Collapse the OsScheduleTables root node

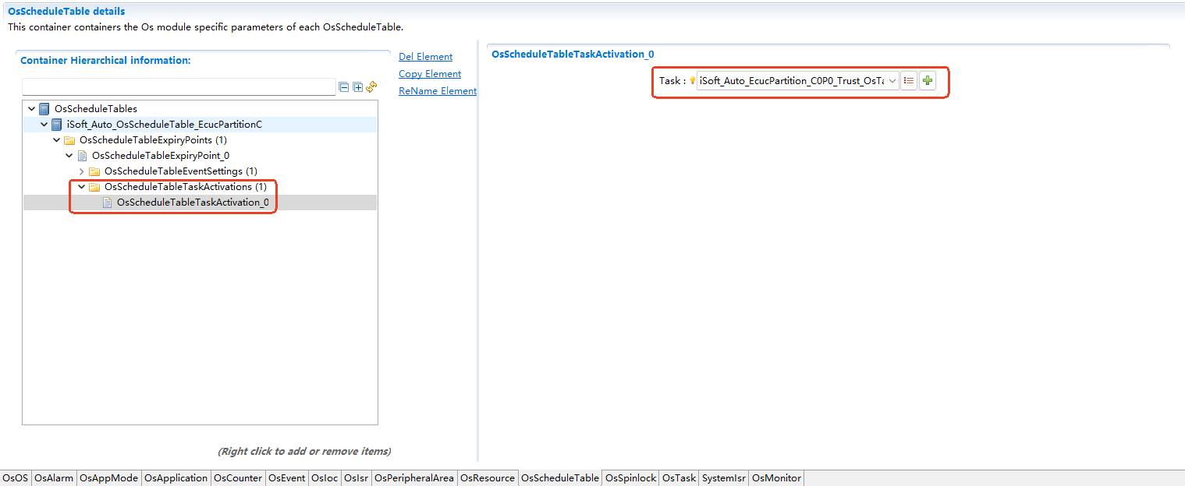(x=31, y=109)
